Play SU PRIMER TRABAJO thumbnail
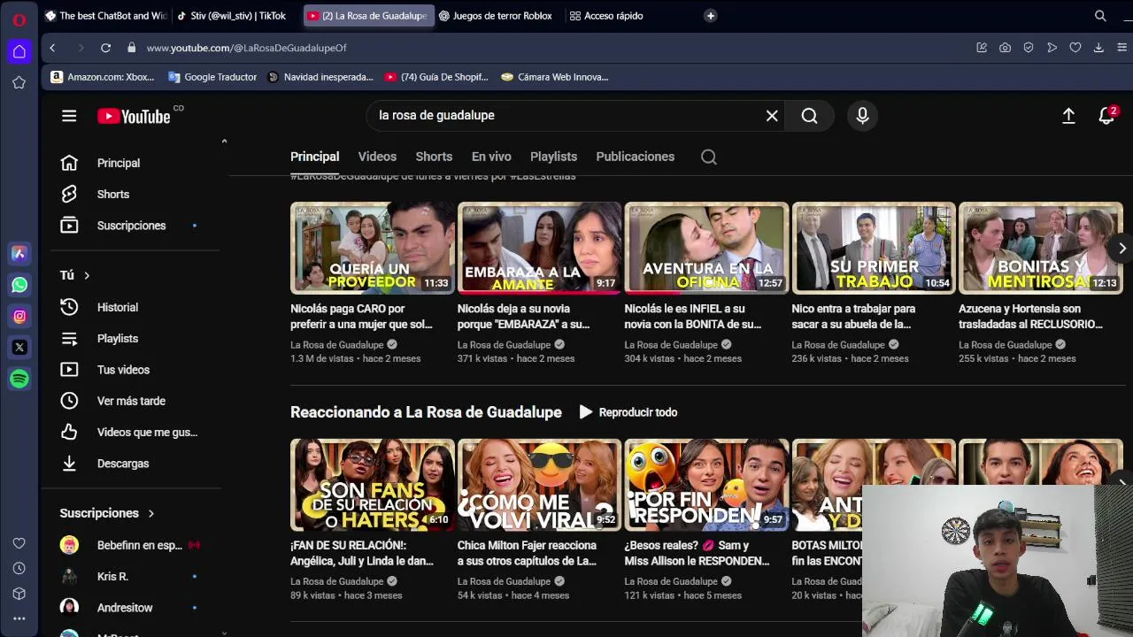Viewport: 1133px width, 637px height. (x=874, y=249)
